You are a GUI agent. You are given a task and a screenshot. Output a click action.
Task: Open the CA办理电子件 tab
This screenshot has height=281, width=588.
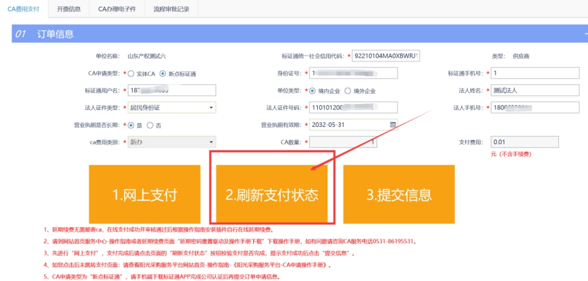116,9
